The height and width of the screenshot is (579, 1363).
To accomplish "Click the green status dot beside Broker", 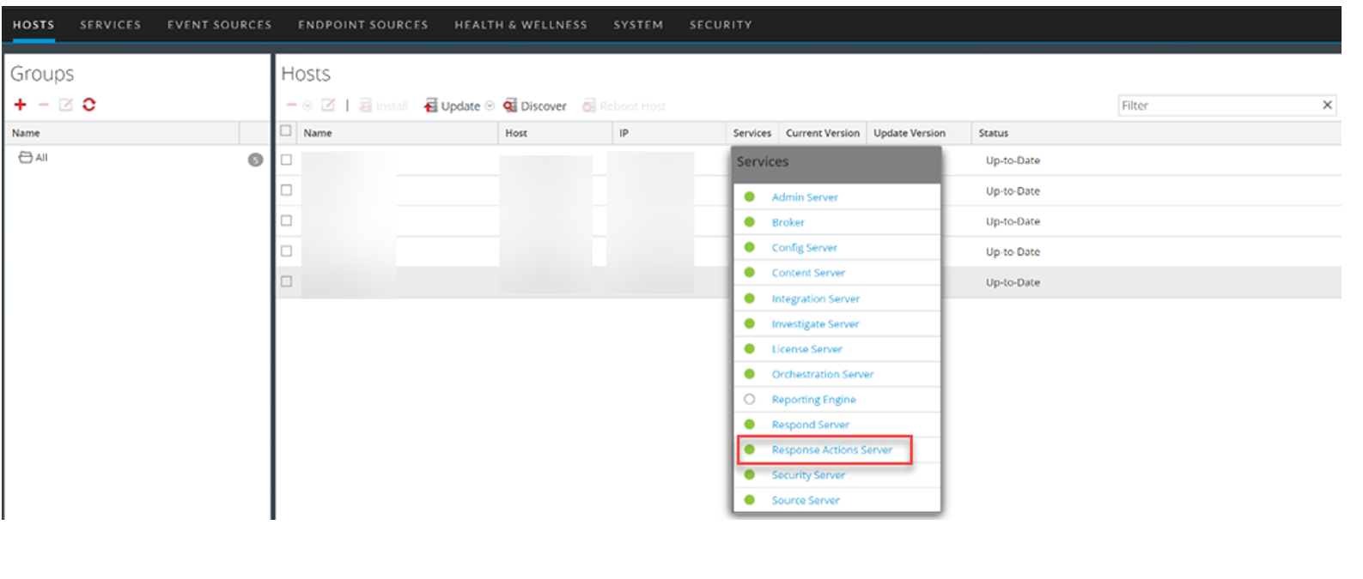I will [x=750, y=222].
